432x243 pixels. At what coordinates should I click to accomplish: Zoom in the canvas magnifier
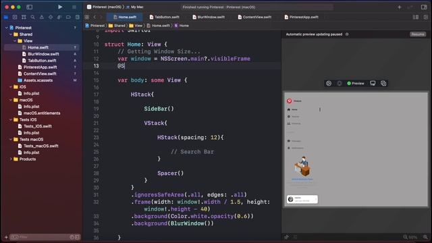[x=425, y=237]
